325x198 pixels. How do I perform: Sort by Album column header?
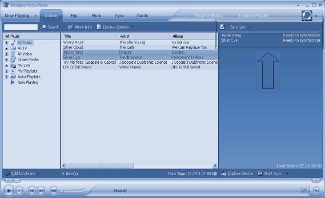(x=193, y=36)
